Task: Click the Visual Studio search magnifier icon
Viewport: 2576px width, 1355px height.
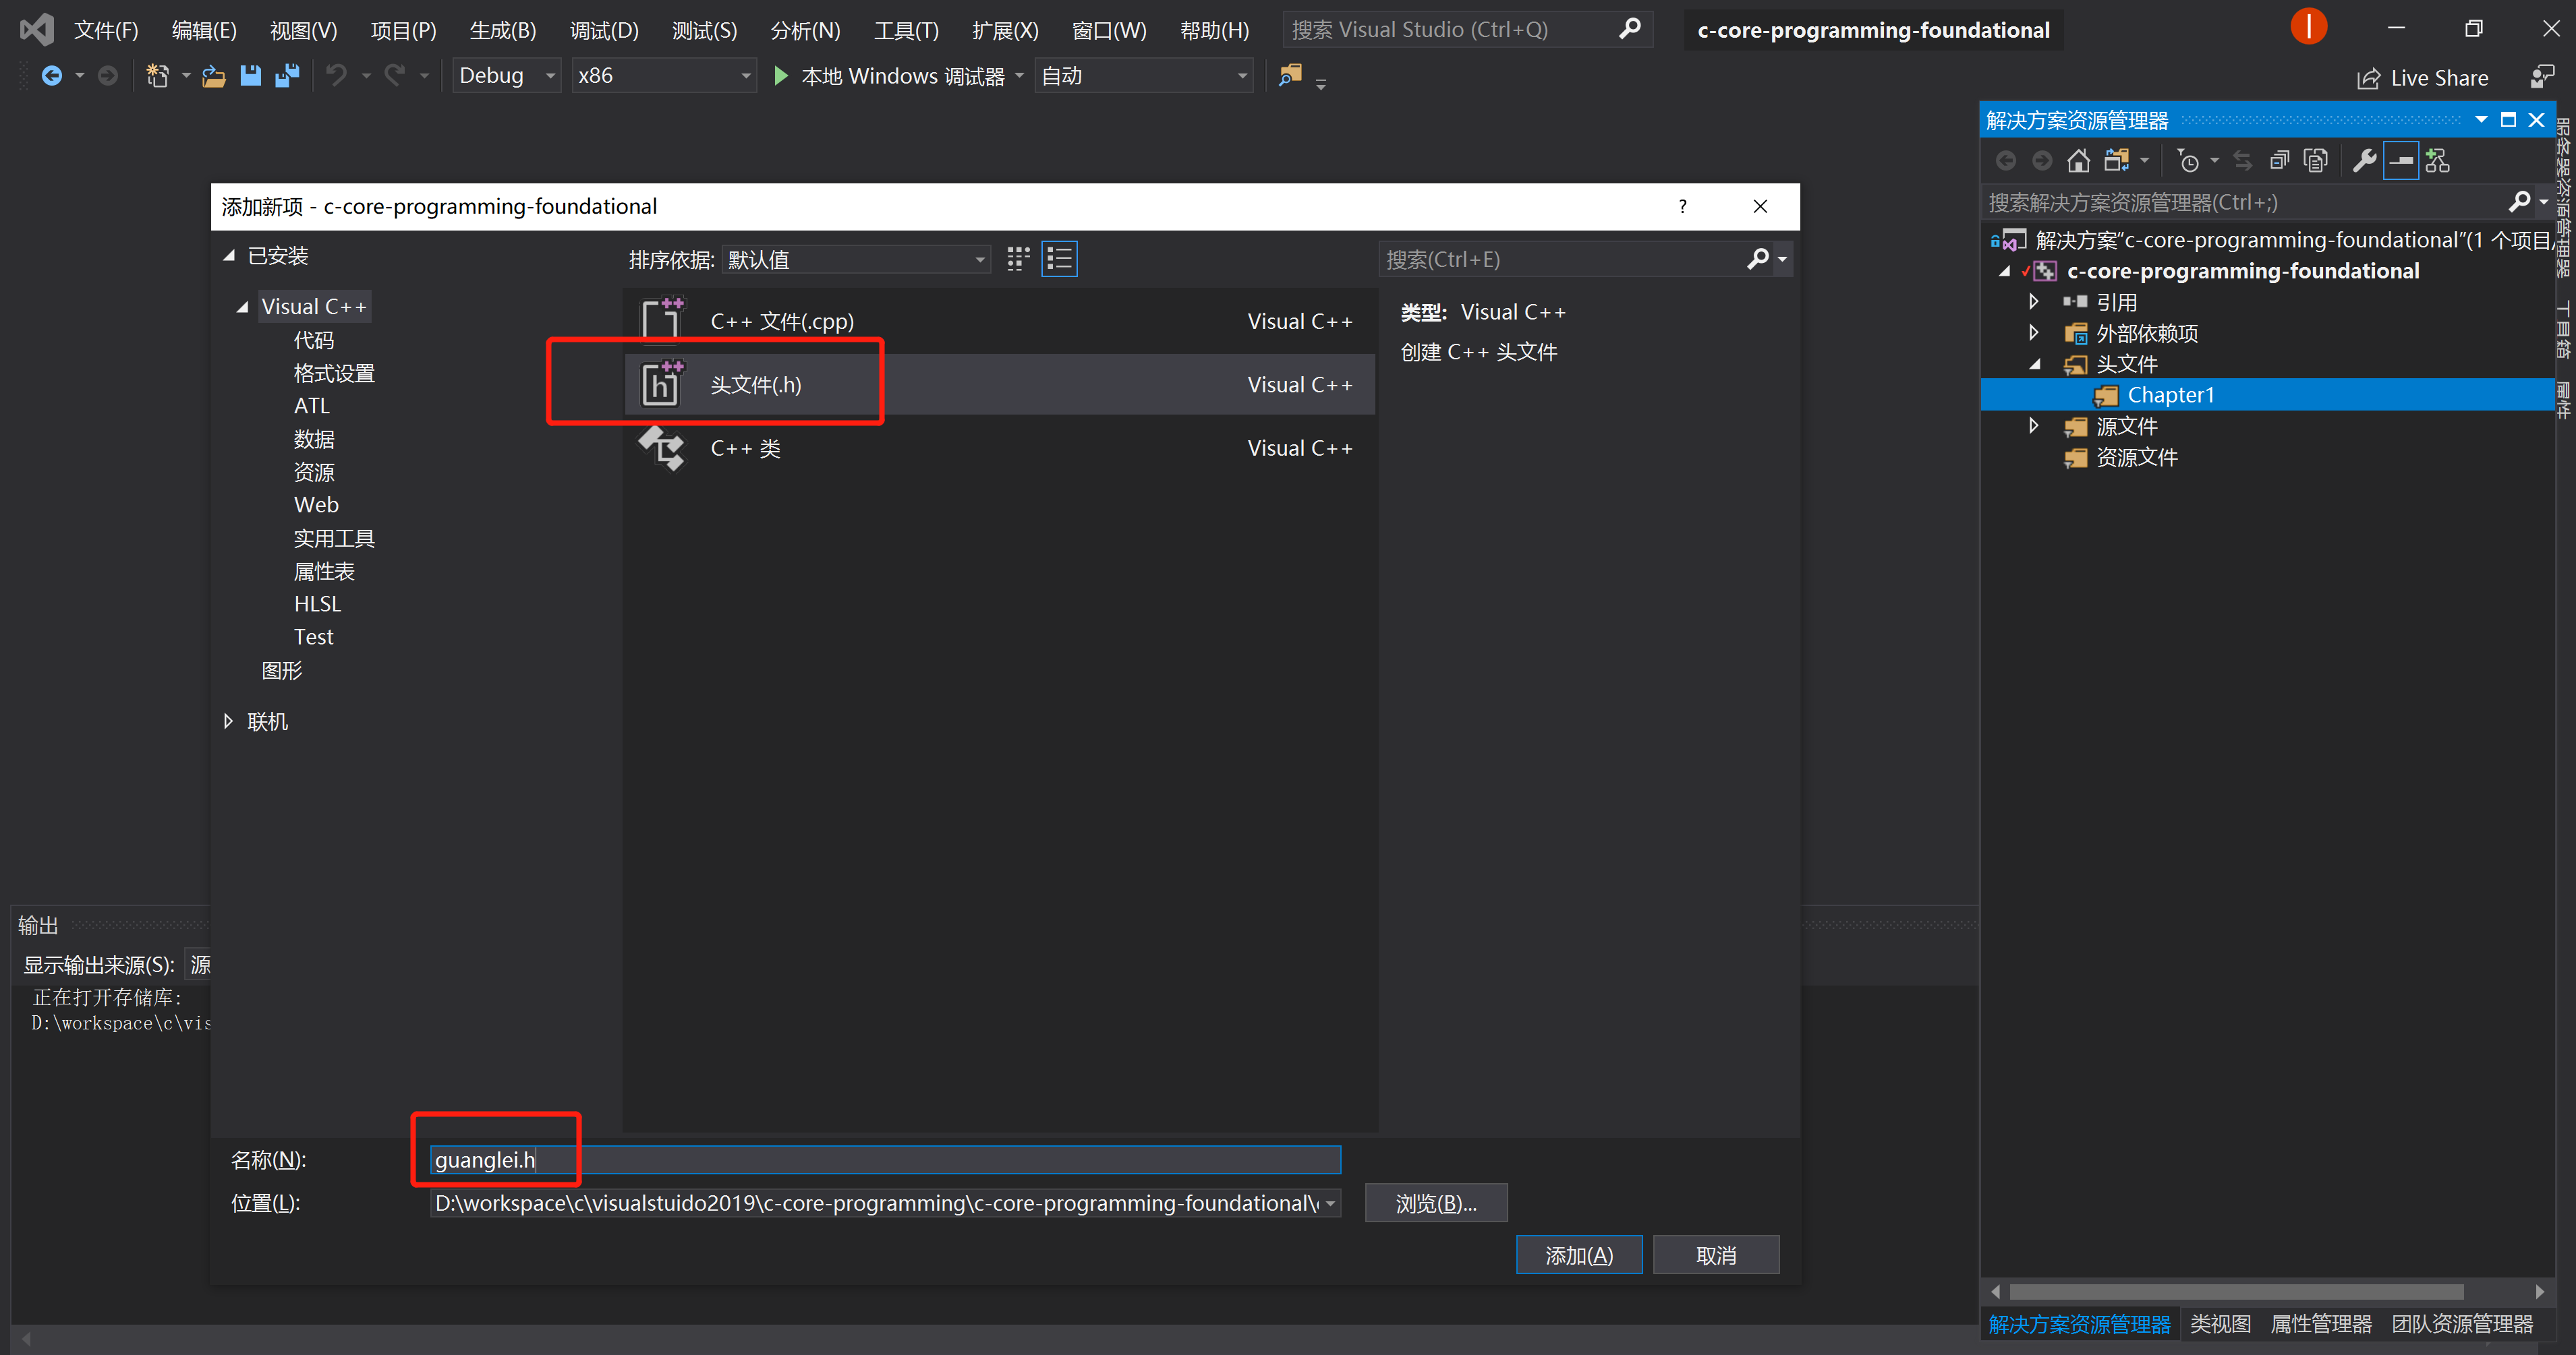Action: point(1629,29)
